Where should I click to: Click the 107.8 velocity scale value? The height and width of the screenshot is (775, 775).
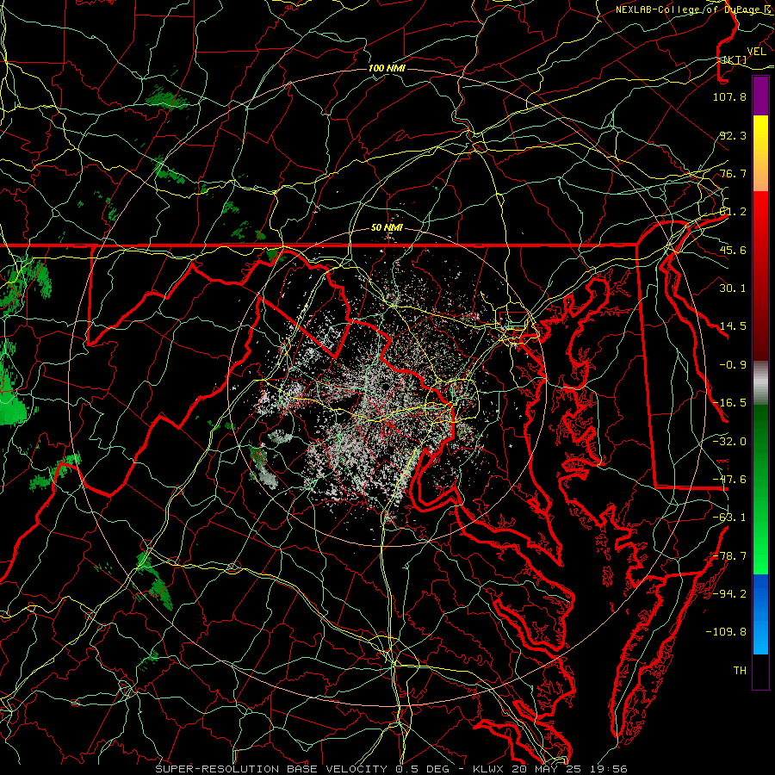tap(729, 96)
